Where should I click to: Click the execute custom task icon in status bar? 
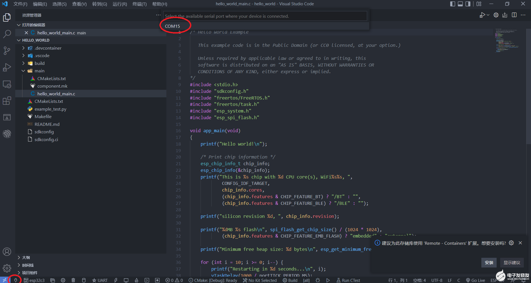pyautogui.click(x=157, y=280)
